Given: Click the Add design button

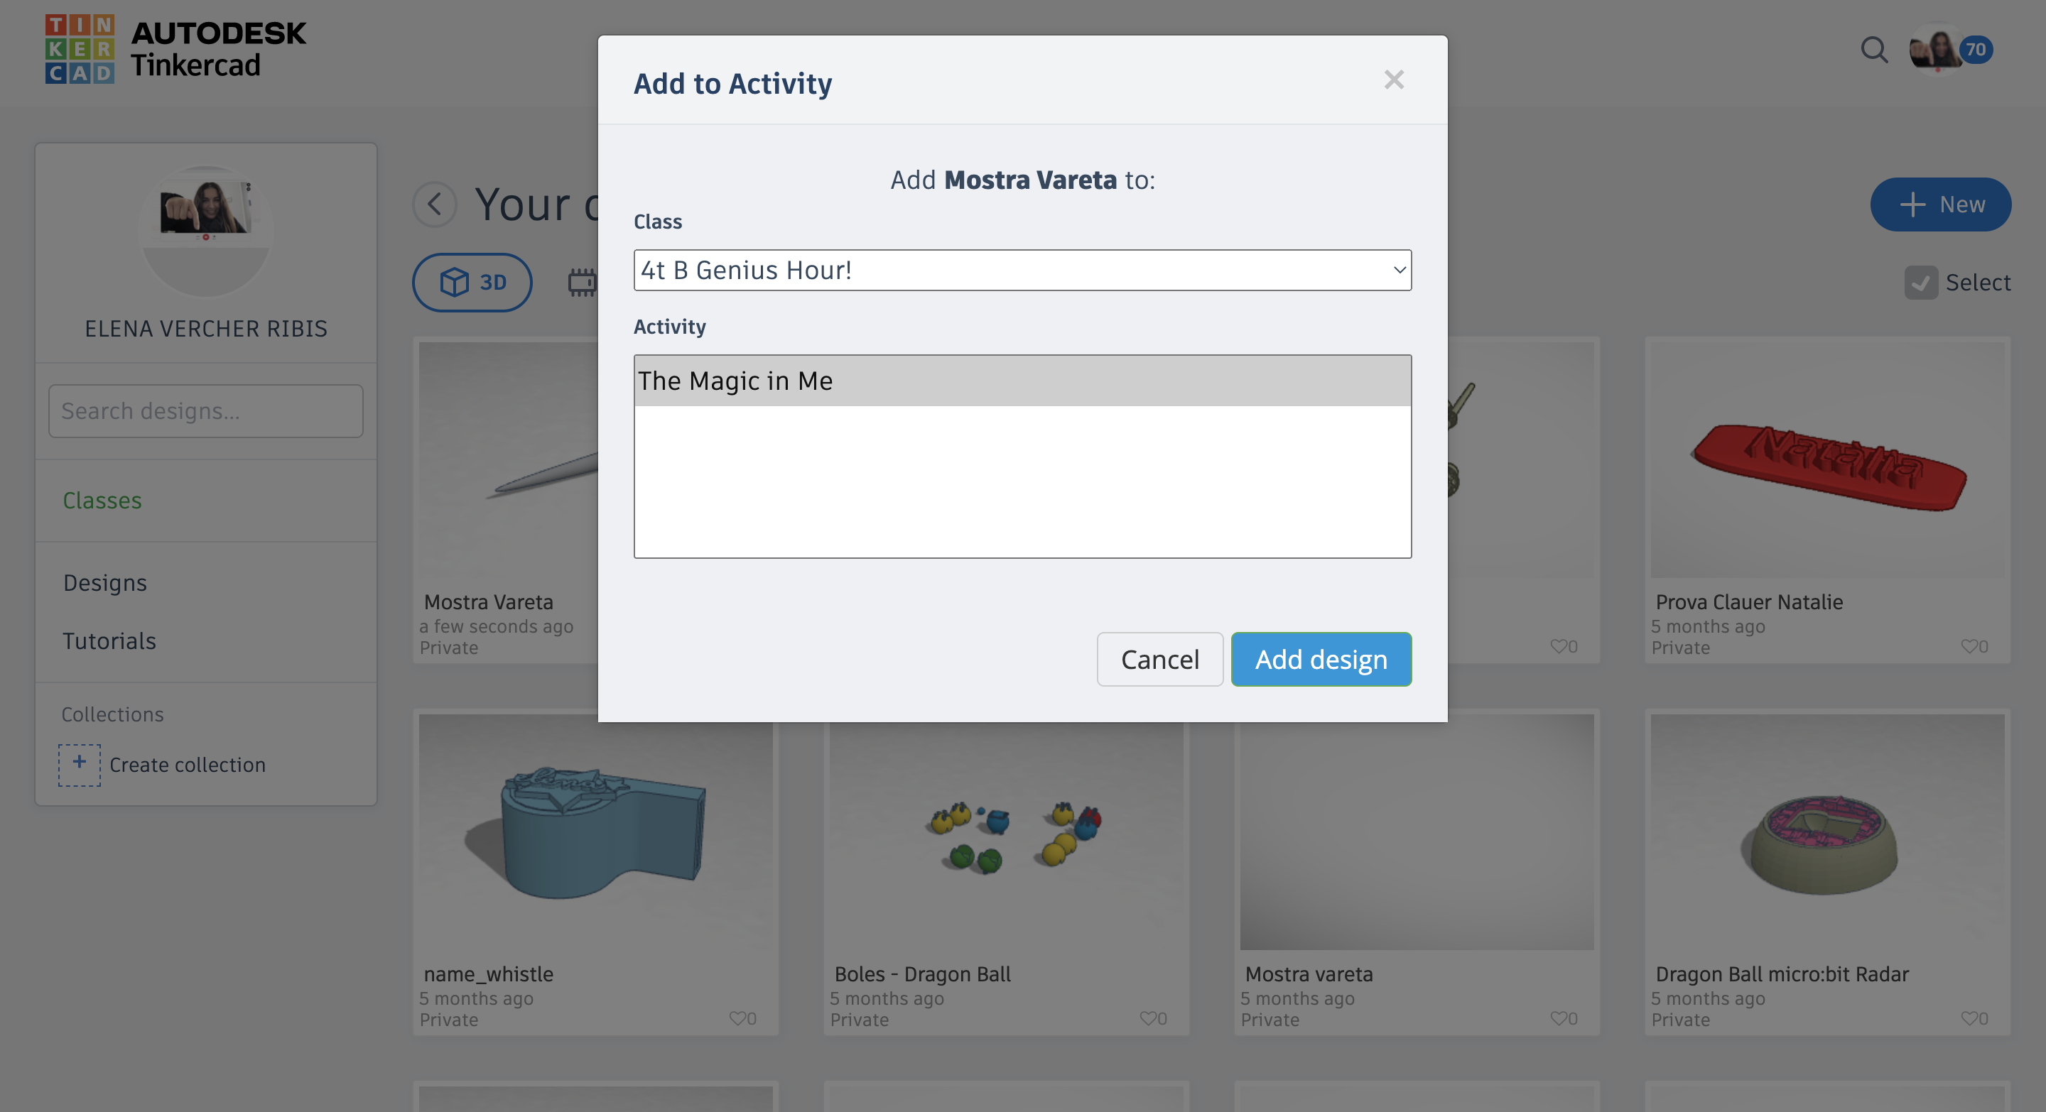Looking at the screenshot, I should [1321, 659].
